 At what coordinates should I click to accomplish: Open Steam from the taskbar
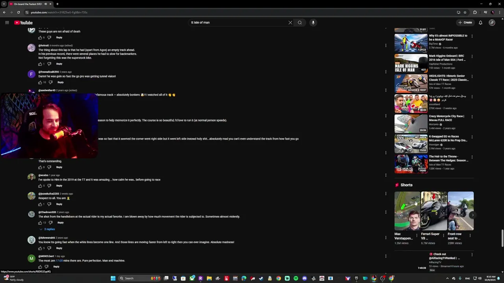click(x=261, y=278)
